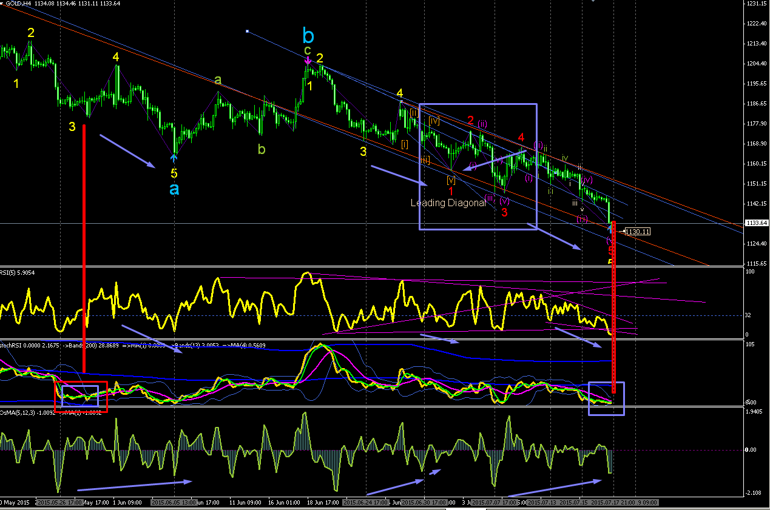This screenshot has height=510, width=770.
Task: Click the magenta down arrow above olive c
Action: 308,59
